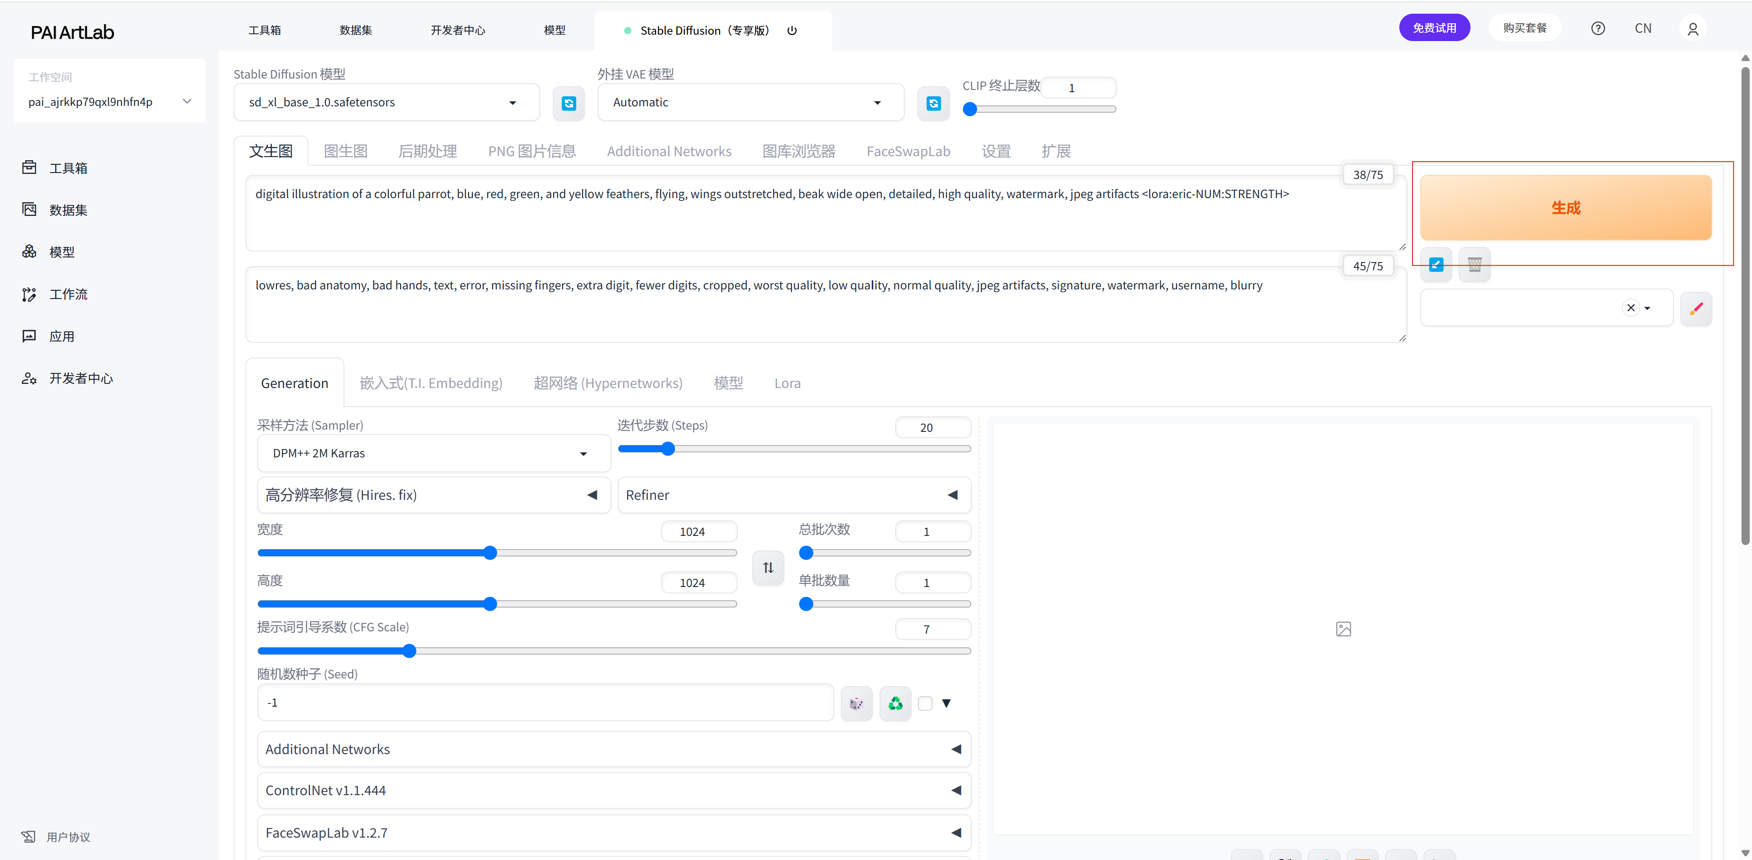Open the Stable Diffusion model dropdown
This screenshot has height=860, width=1752.
tap(386, 103)
